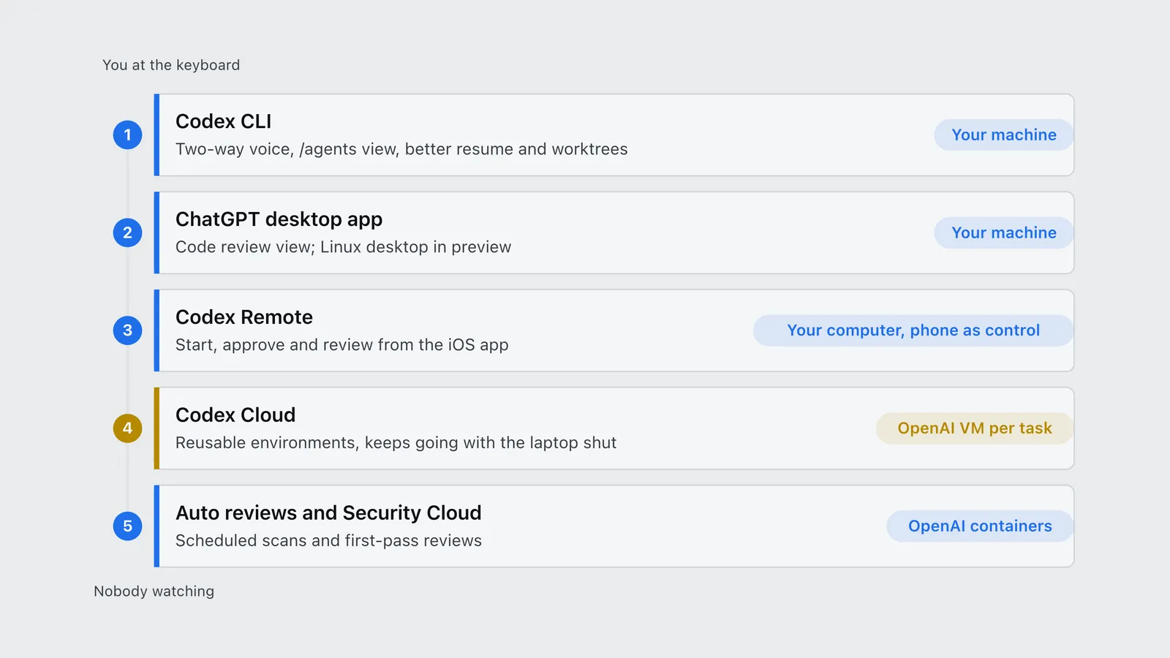This screenshot has height=658, width=1170.
Task: Click the Nobody watching label
Action: pos(154,591)
